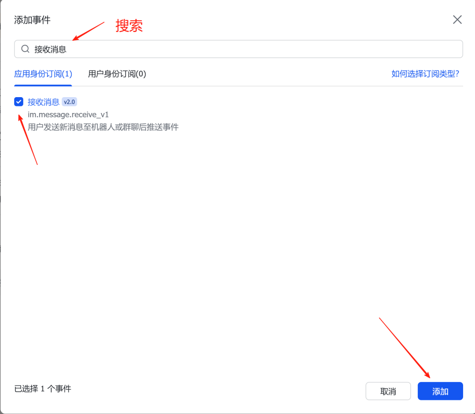Click the red 搜索 annotation label

[129, 26]
